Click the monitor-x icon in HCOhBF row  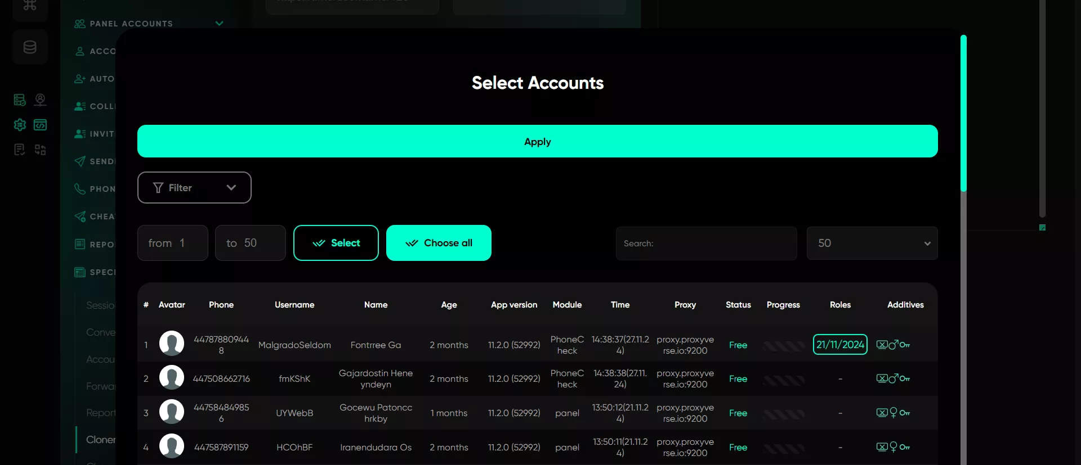pyautogui.click(x=882, y=447)
